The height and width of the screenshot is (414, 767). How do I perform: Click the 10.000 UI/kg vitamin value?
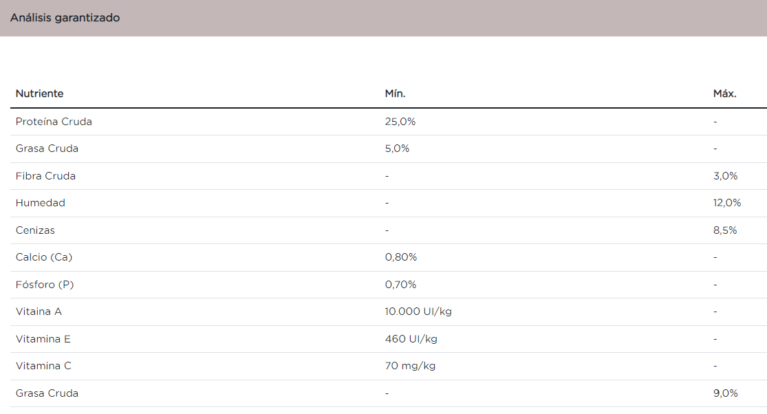click(x=418, y=312)
